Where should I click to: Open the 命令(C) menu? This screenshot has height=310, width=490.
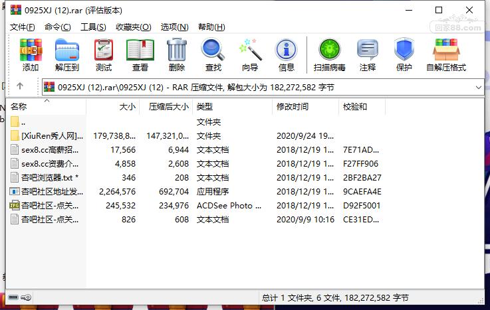(57, 27)
